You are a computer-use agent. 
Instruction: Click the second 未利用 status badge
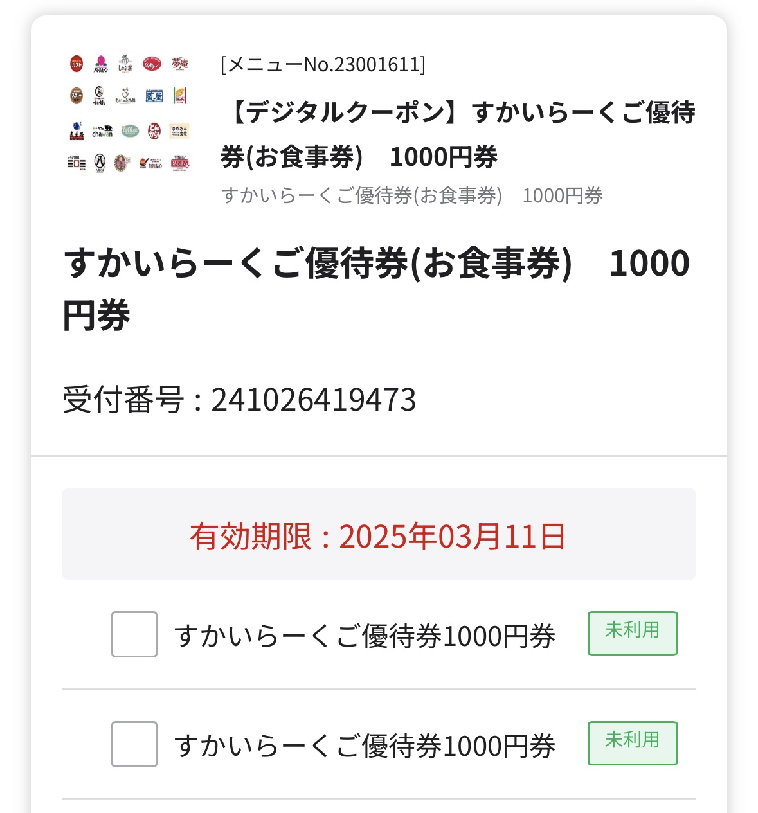coord(633,743)
